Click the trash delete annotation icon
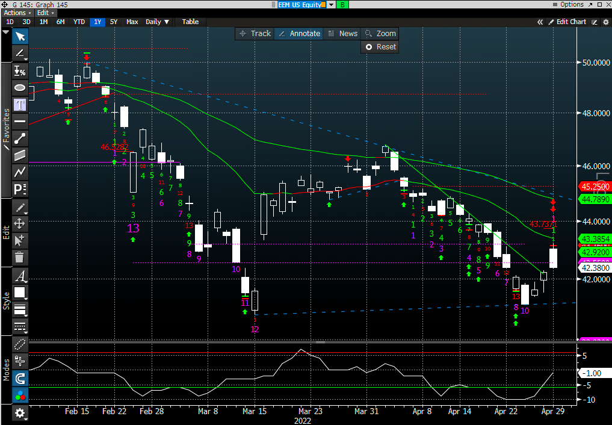This screenshot has width=612, height=425. [x=20, y=257]
